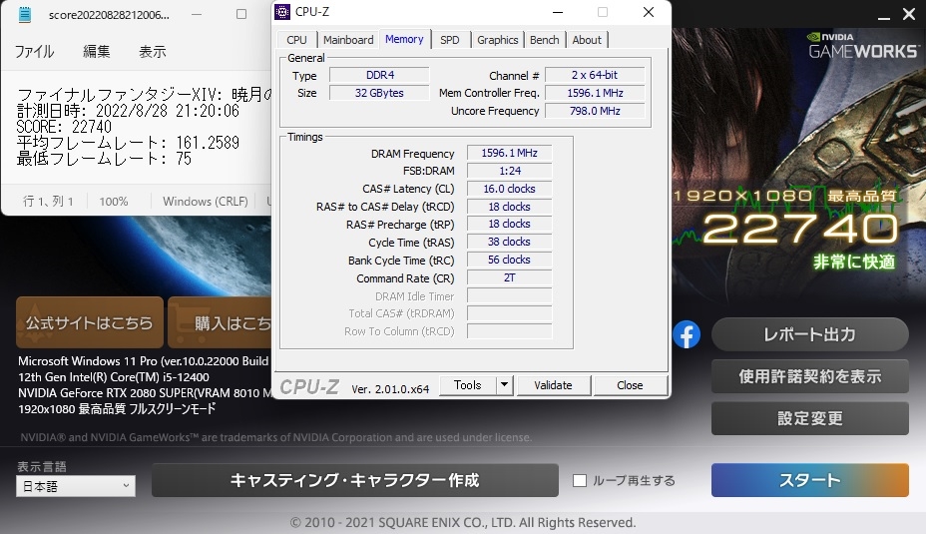
Task: Click the RAS# Precharge (tRP) 18 clocks value
Action: click(509, 224)
